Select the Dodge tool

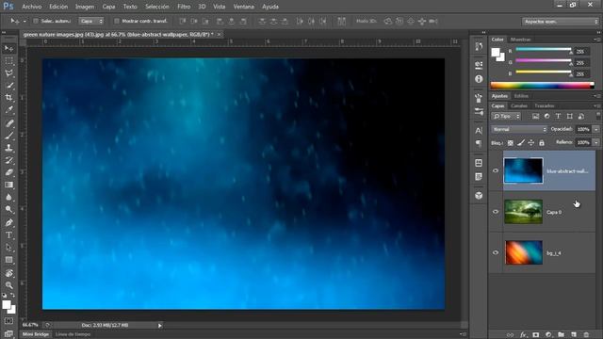tap(8, 209)
